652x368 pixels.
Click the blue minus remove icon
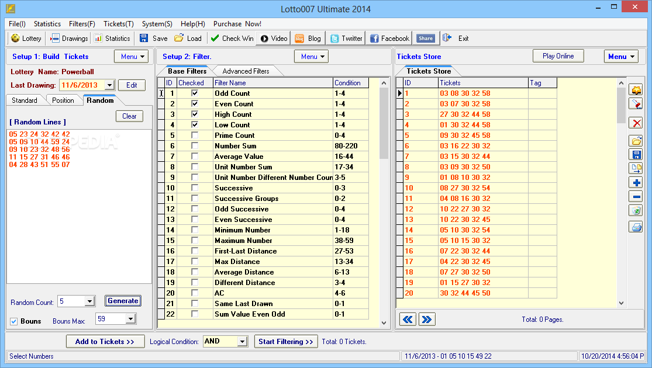tap(636, 197)
